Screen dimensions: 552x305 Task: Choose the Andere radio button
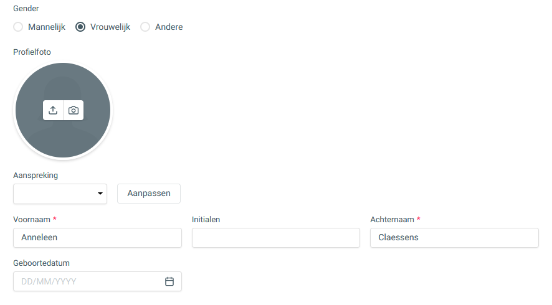click(145, 27)
